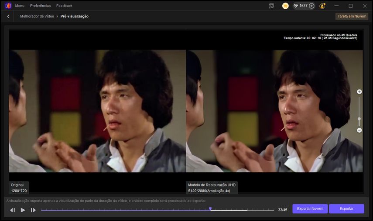
Task: Click the app logo icon
Action: pos(8,6)
